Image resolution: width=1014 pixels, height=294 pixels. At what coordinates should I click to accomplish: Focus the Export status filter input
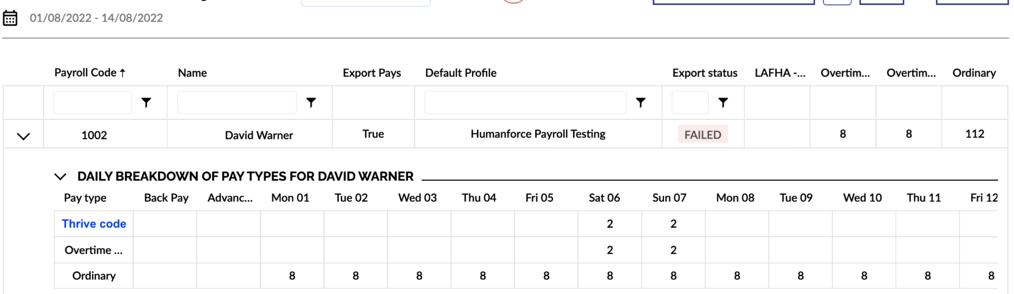tap(690, 102)
